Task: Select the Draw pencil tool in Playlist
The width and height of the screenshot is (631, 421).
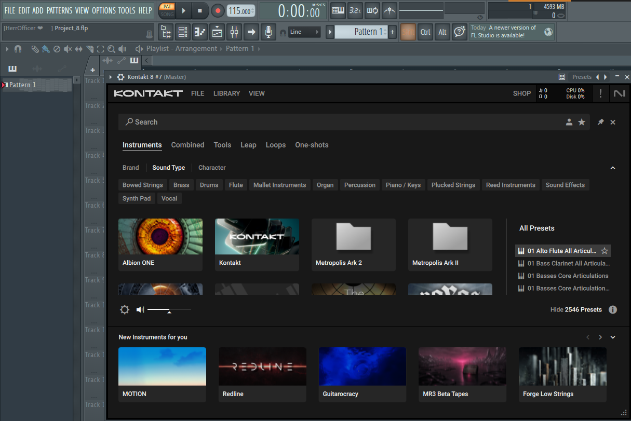Action: 35,49
